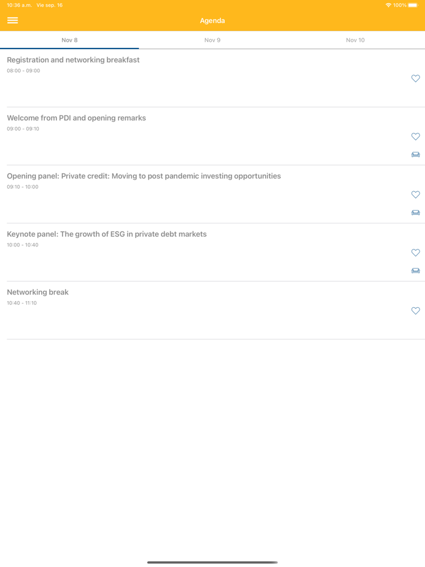Open the Keynote panel ESG session details
This screenshot has width=425, height=567.
click(107, 234)
